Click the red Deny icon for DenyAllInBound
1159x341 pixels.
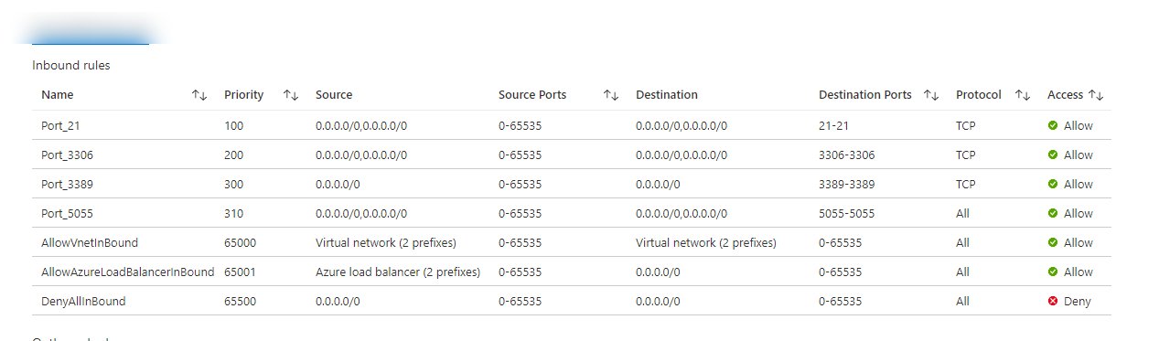click(x=1053, y=301)
